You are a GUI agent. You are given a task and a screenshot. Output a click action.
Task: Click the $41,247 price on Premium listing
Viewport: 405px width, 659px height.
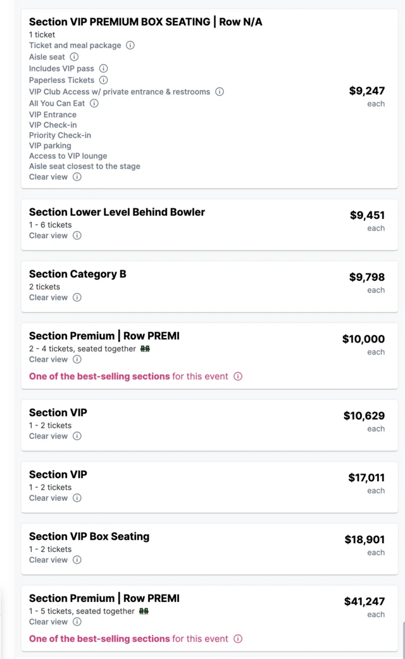click(364, 601)
